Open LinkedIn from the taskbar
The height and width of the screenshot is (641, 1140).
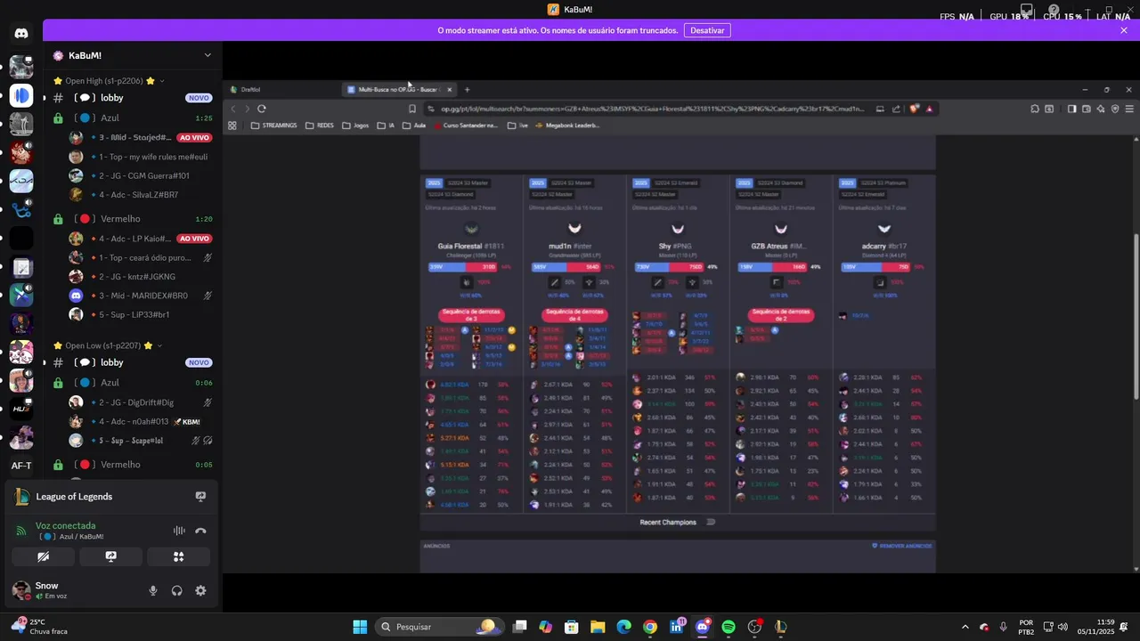tap(676, 627)
